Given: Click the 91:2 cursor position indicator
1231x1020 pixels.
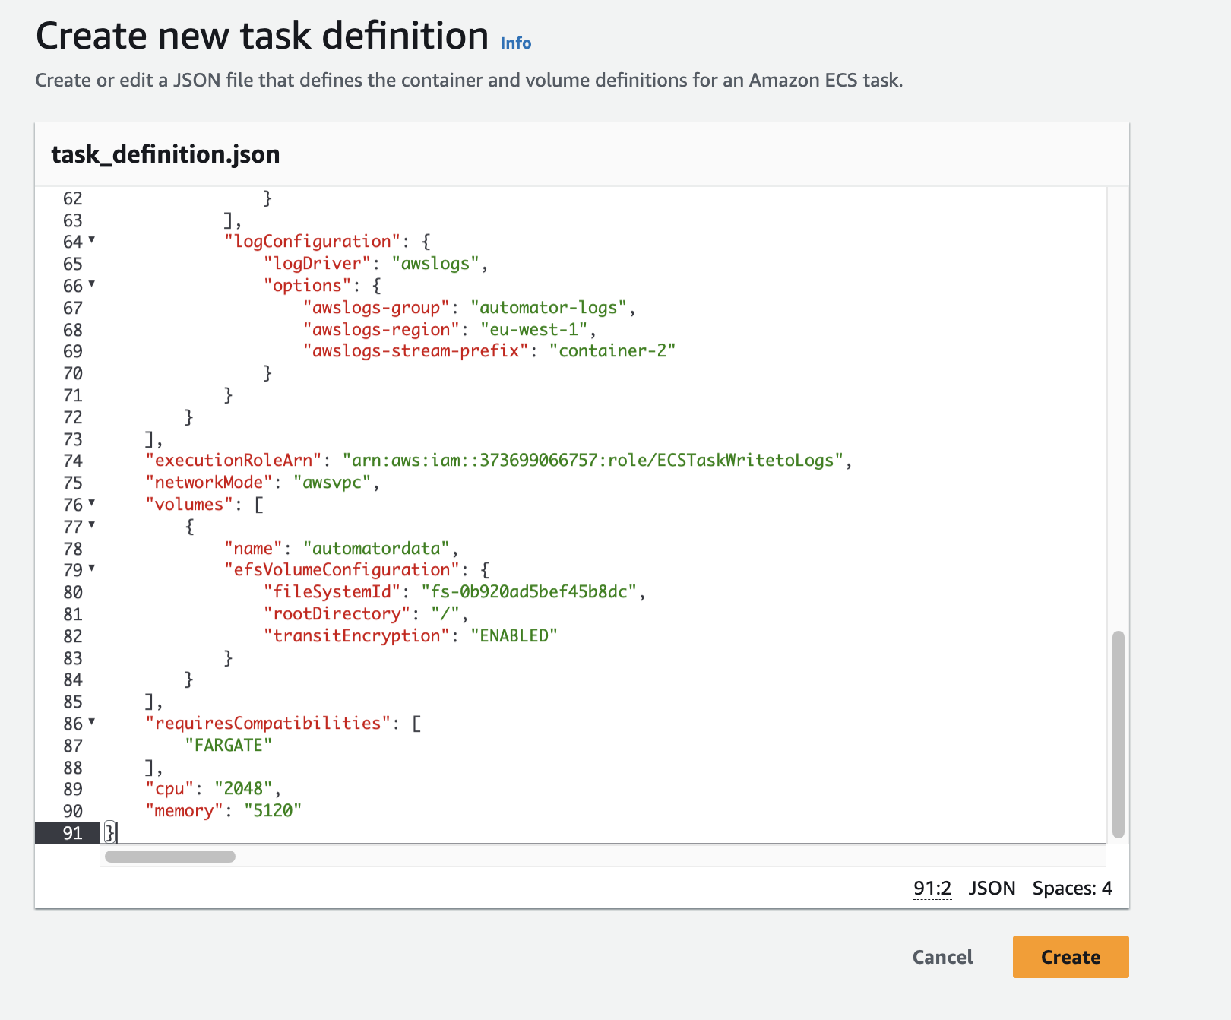Looking at the screenshot, I should (932, 889).
